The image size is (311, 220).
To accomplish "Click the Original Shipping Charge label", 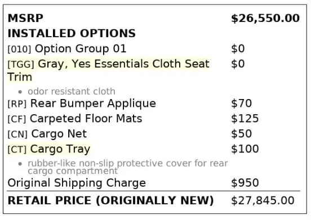I will point(77,183).
